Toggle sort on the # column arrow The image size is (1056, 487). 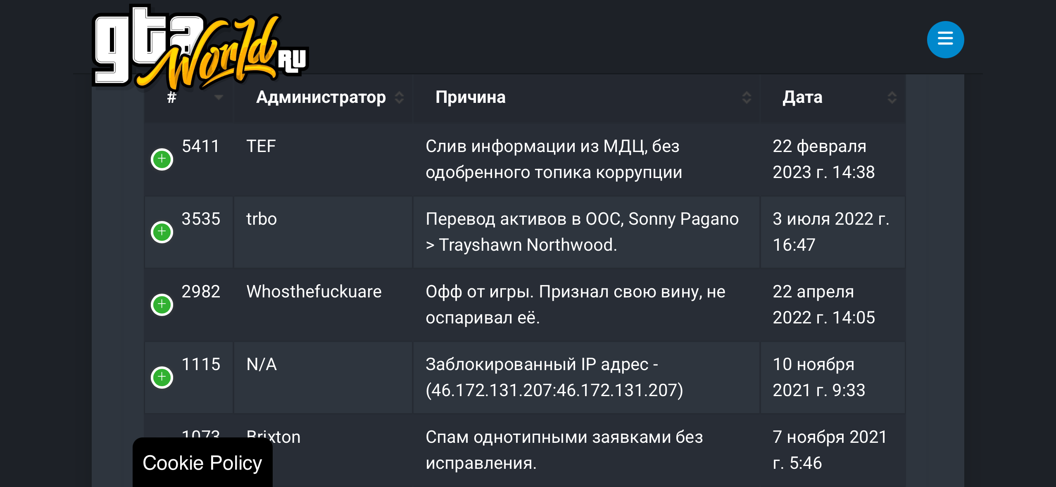[x=219, y=97]
